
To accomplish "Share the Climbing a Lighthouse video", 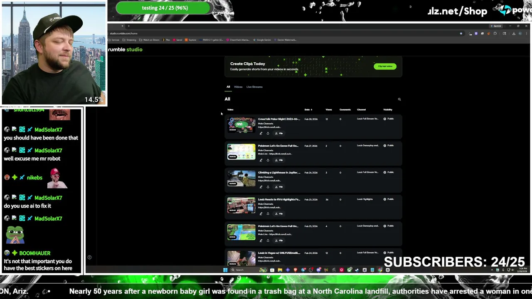I will [x=268, y=187].
